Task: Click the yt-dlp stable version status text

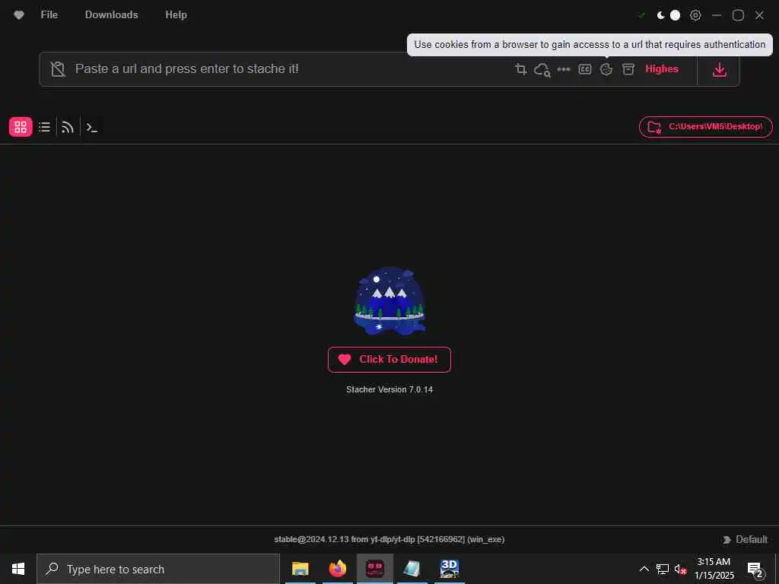Action: 389,539
